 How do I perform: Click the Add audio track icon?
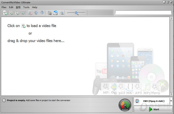(x=11, y=13)
